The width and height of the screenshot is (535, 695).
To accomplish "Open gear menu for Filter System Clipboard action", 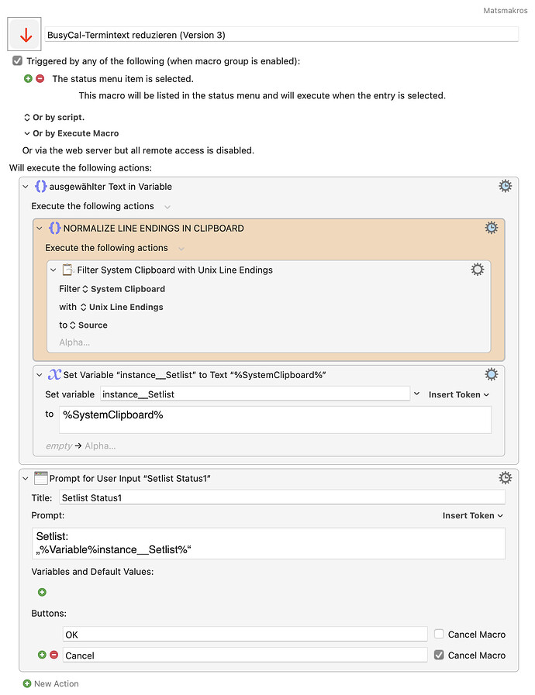I will pyautogui.click(x=478, y=270).
